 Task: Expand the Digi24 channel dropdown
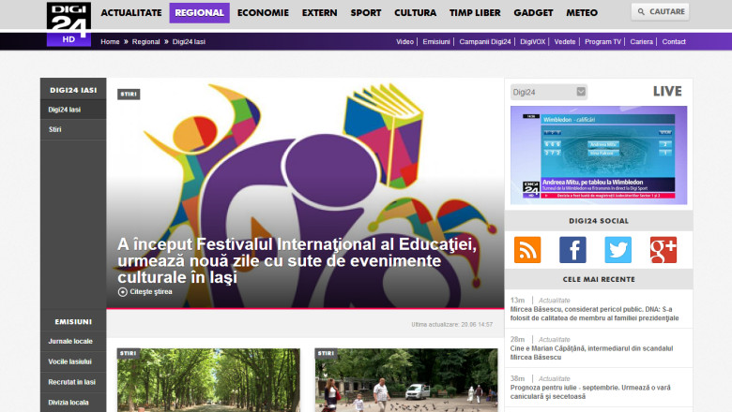click(581, 92)
